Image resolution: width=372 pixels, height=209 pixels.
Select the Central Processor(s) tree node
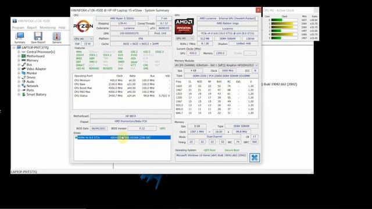41,52
